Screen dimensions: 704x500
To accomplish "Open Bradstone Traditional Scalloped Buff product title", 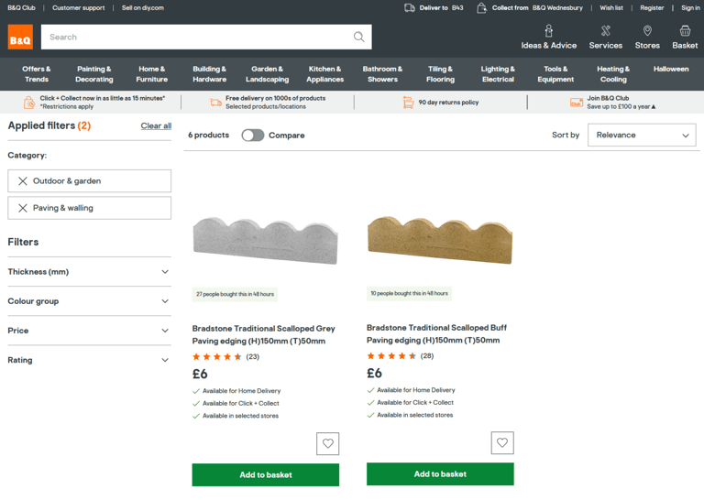I will point(437,333).
